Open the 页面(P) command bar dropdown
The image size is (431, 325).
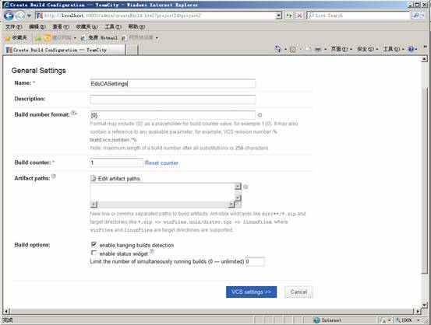coord(341,49)
